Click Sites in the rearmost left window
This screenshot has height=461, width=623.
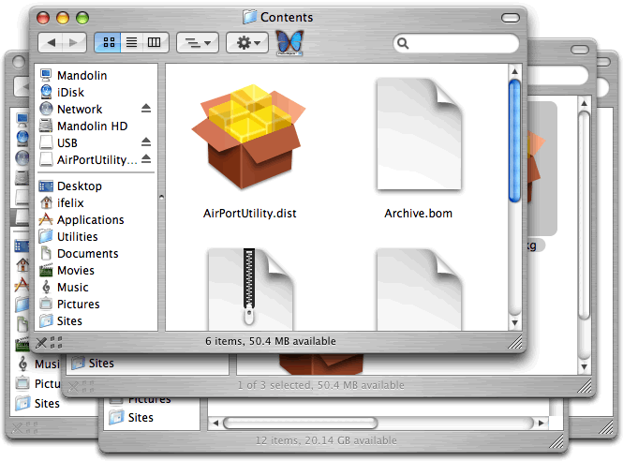coord(37,403)
